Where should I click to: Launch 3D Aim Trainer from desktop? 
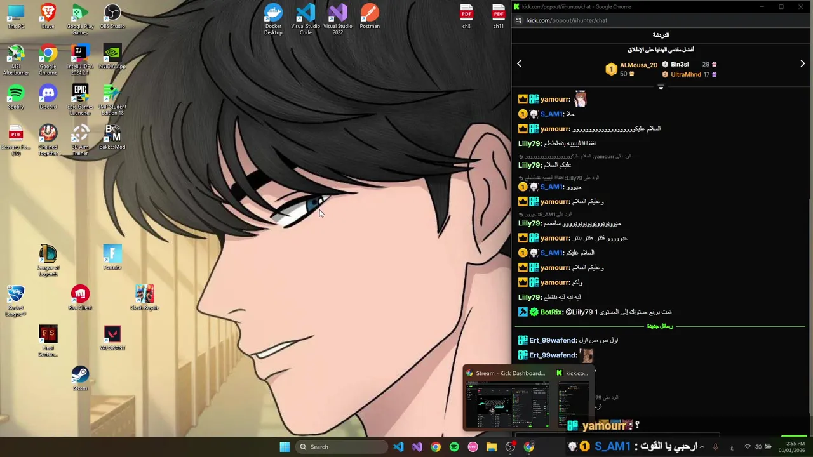[80, 140]
